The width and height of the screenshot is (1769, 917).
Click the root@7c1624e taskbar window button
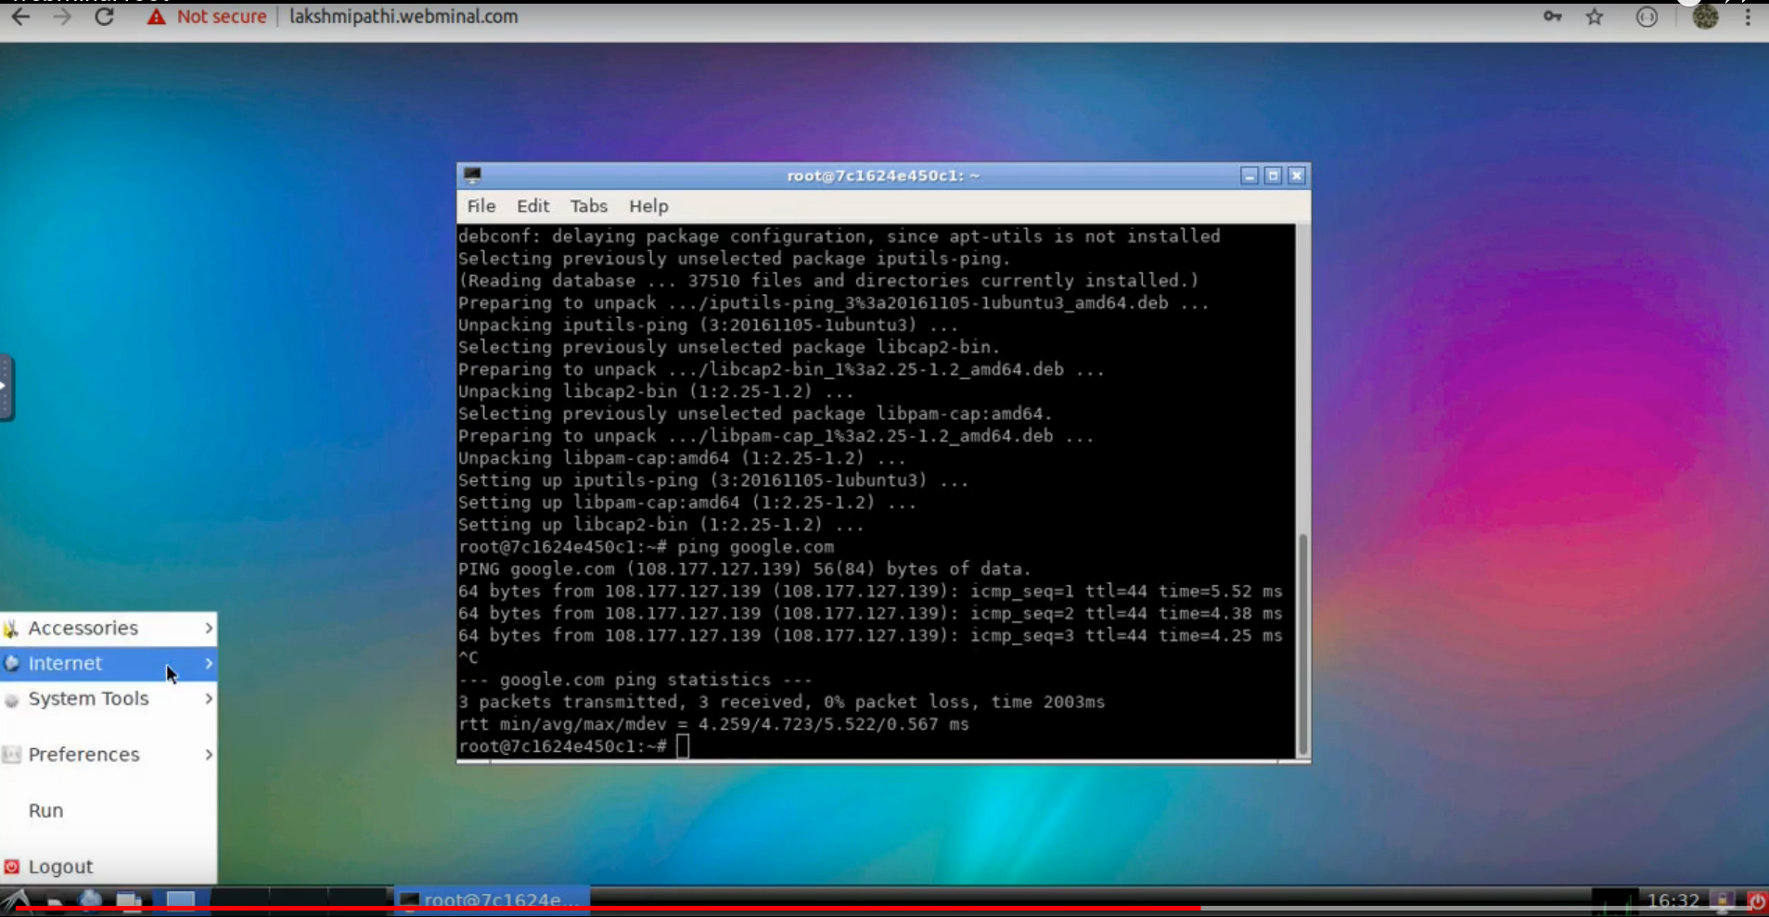tap(493, 900)
